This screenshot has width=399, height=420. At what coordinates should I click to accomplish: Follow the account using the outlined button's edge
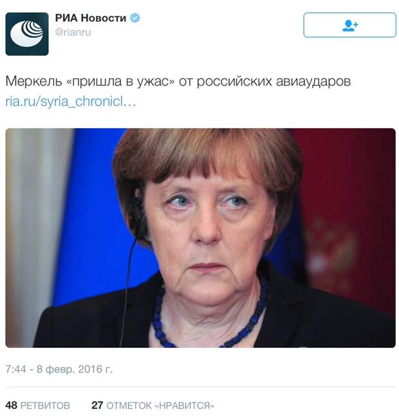pyautogui.click(x=349, y=25)
